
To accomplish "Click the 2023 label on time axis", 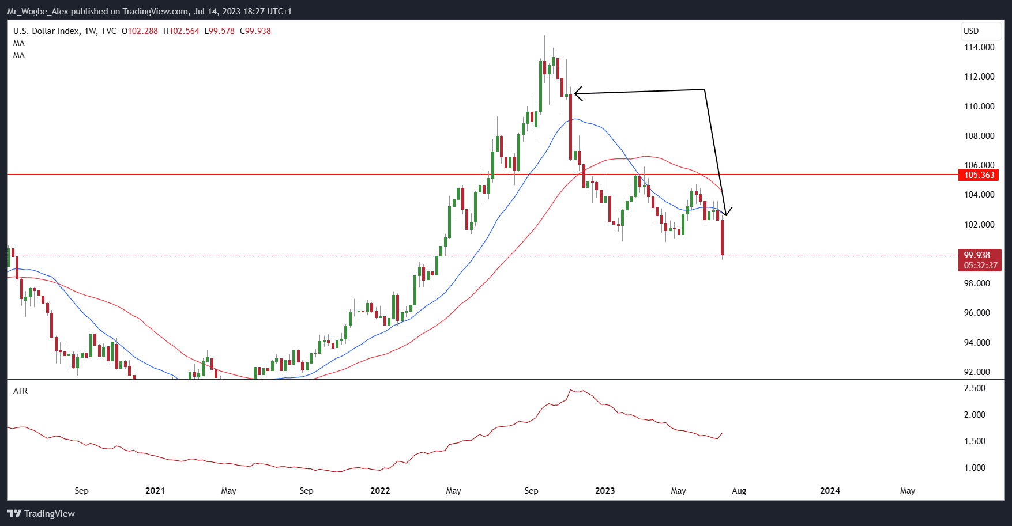I will point(605,491).
